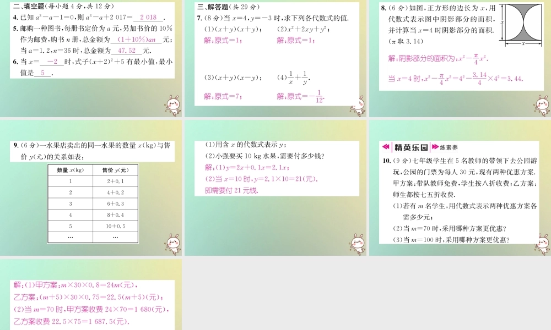Click the solution 解:(1)y=2x+0.1x=2.1x
The width and height of the screenshot is (551, 330).
(247, 168)
